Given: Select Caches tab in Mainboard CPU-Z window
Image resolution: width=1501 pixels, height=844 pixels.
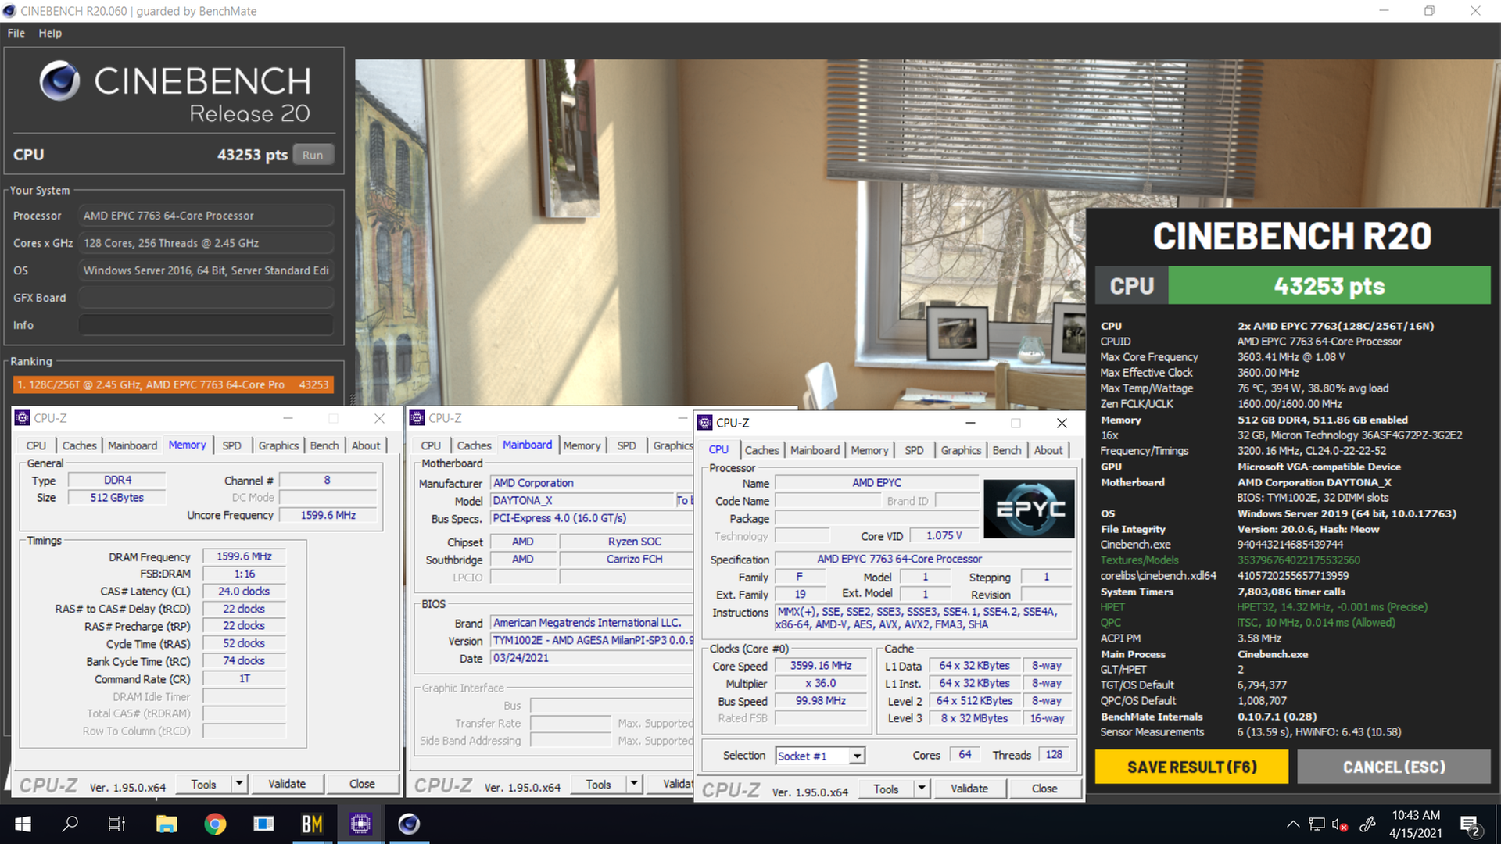Looking at the screenshot, I should 474,445.
